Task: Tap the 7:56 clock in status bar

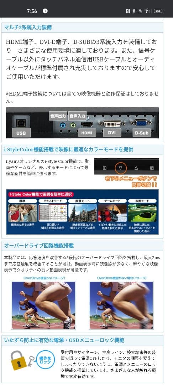Action: (x=32, y=11)
